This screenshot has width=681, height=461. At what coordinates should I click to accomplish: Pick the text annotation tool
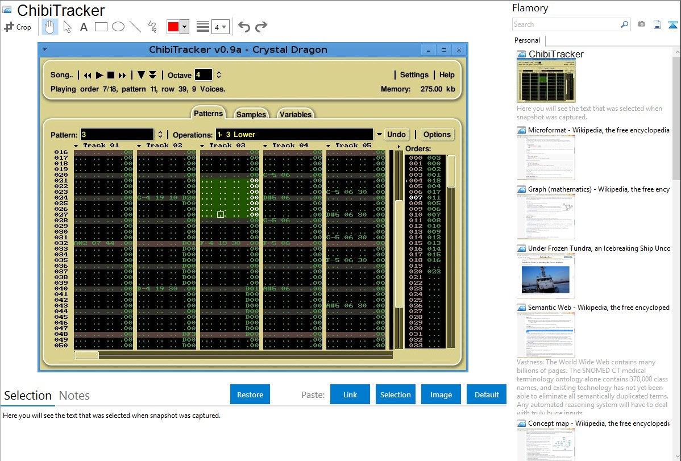(84, 27)
